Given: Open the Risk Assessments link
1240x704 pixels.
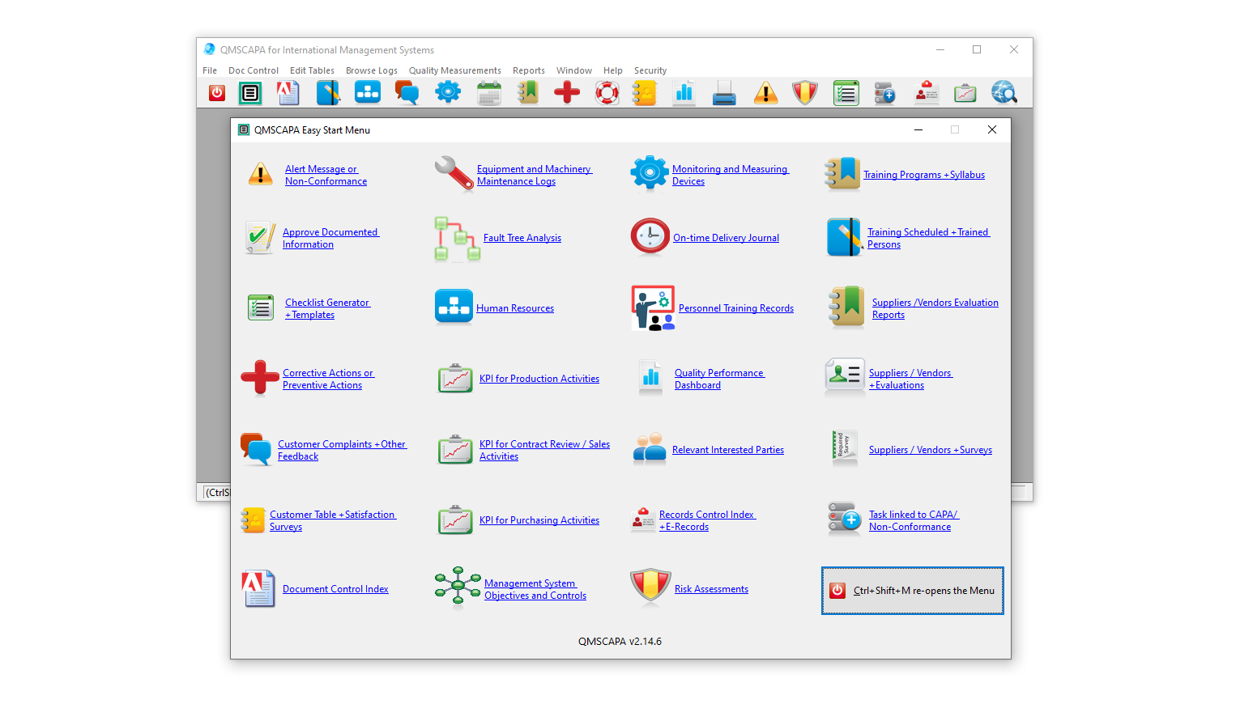Looking at the screenshot, I should (711, 589).
